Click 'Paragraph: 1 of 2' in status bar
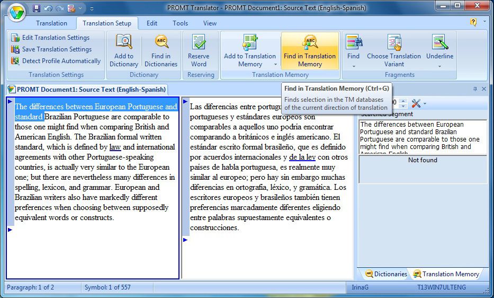 click(x=31, y=287)
